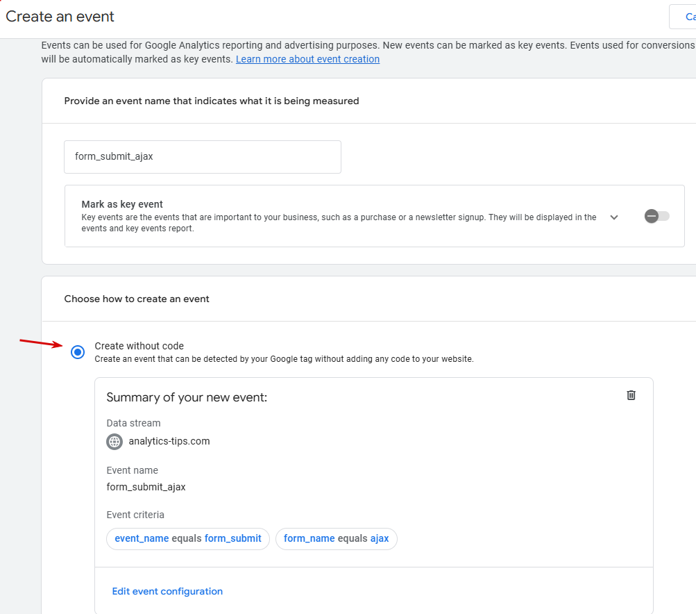Click the Data stream label in summary
Screen dimensions: 696x614
pyautogui.click(x=133, y=423)
